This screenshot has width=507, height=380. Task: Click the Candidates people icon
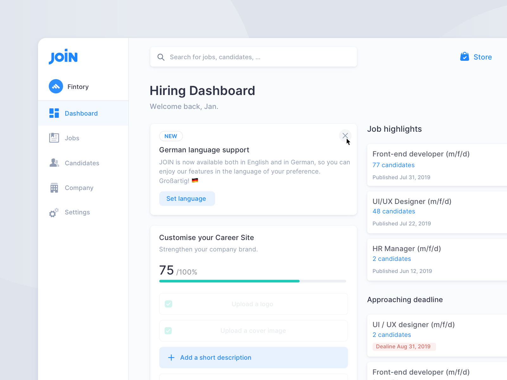tap(54, 163)
